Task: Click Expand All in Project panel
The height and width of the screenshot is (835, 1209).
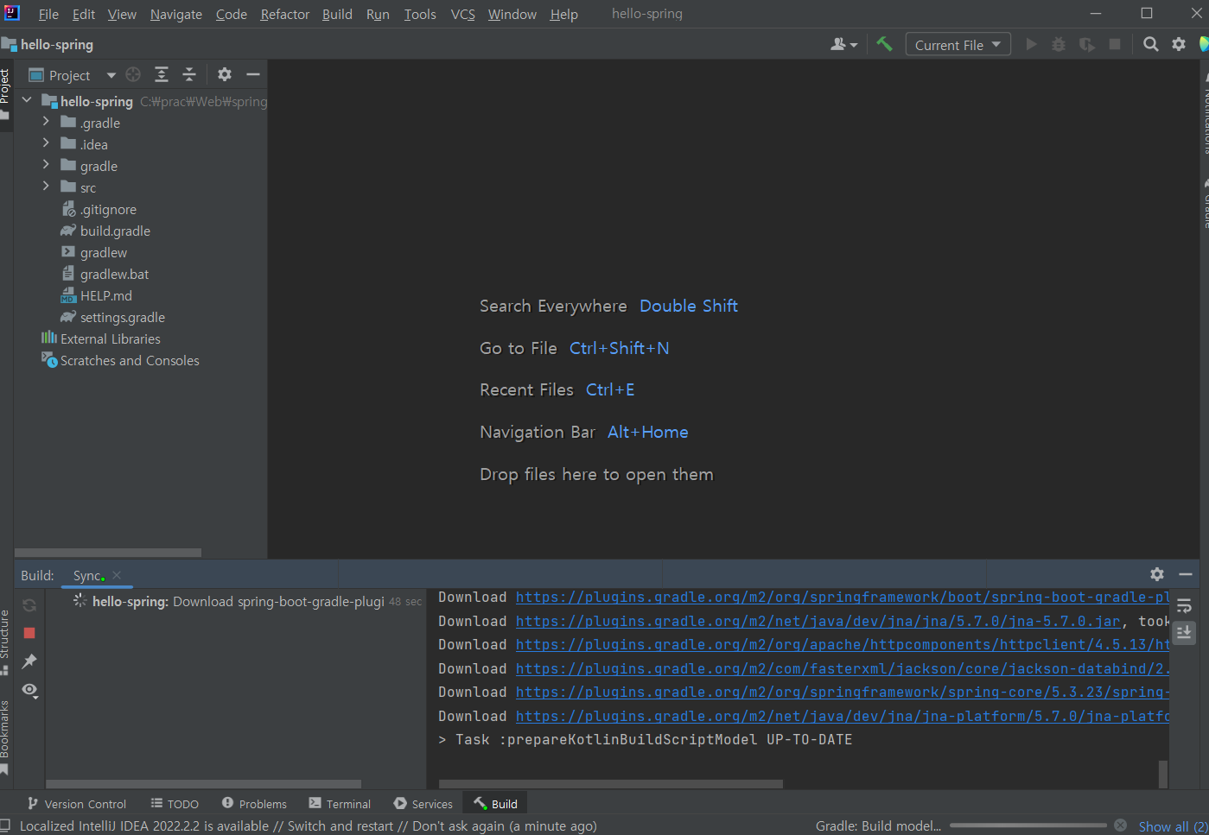Action: [162, 74]
